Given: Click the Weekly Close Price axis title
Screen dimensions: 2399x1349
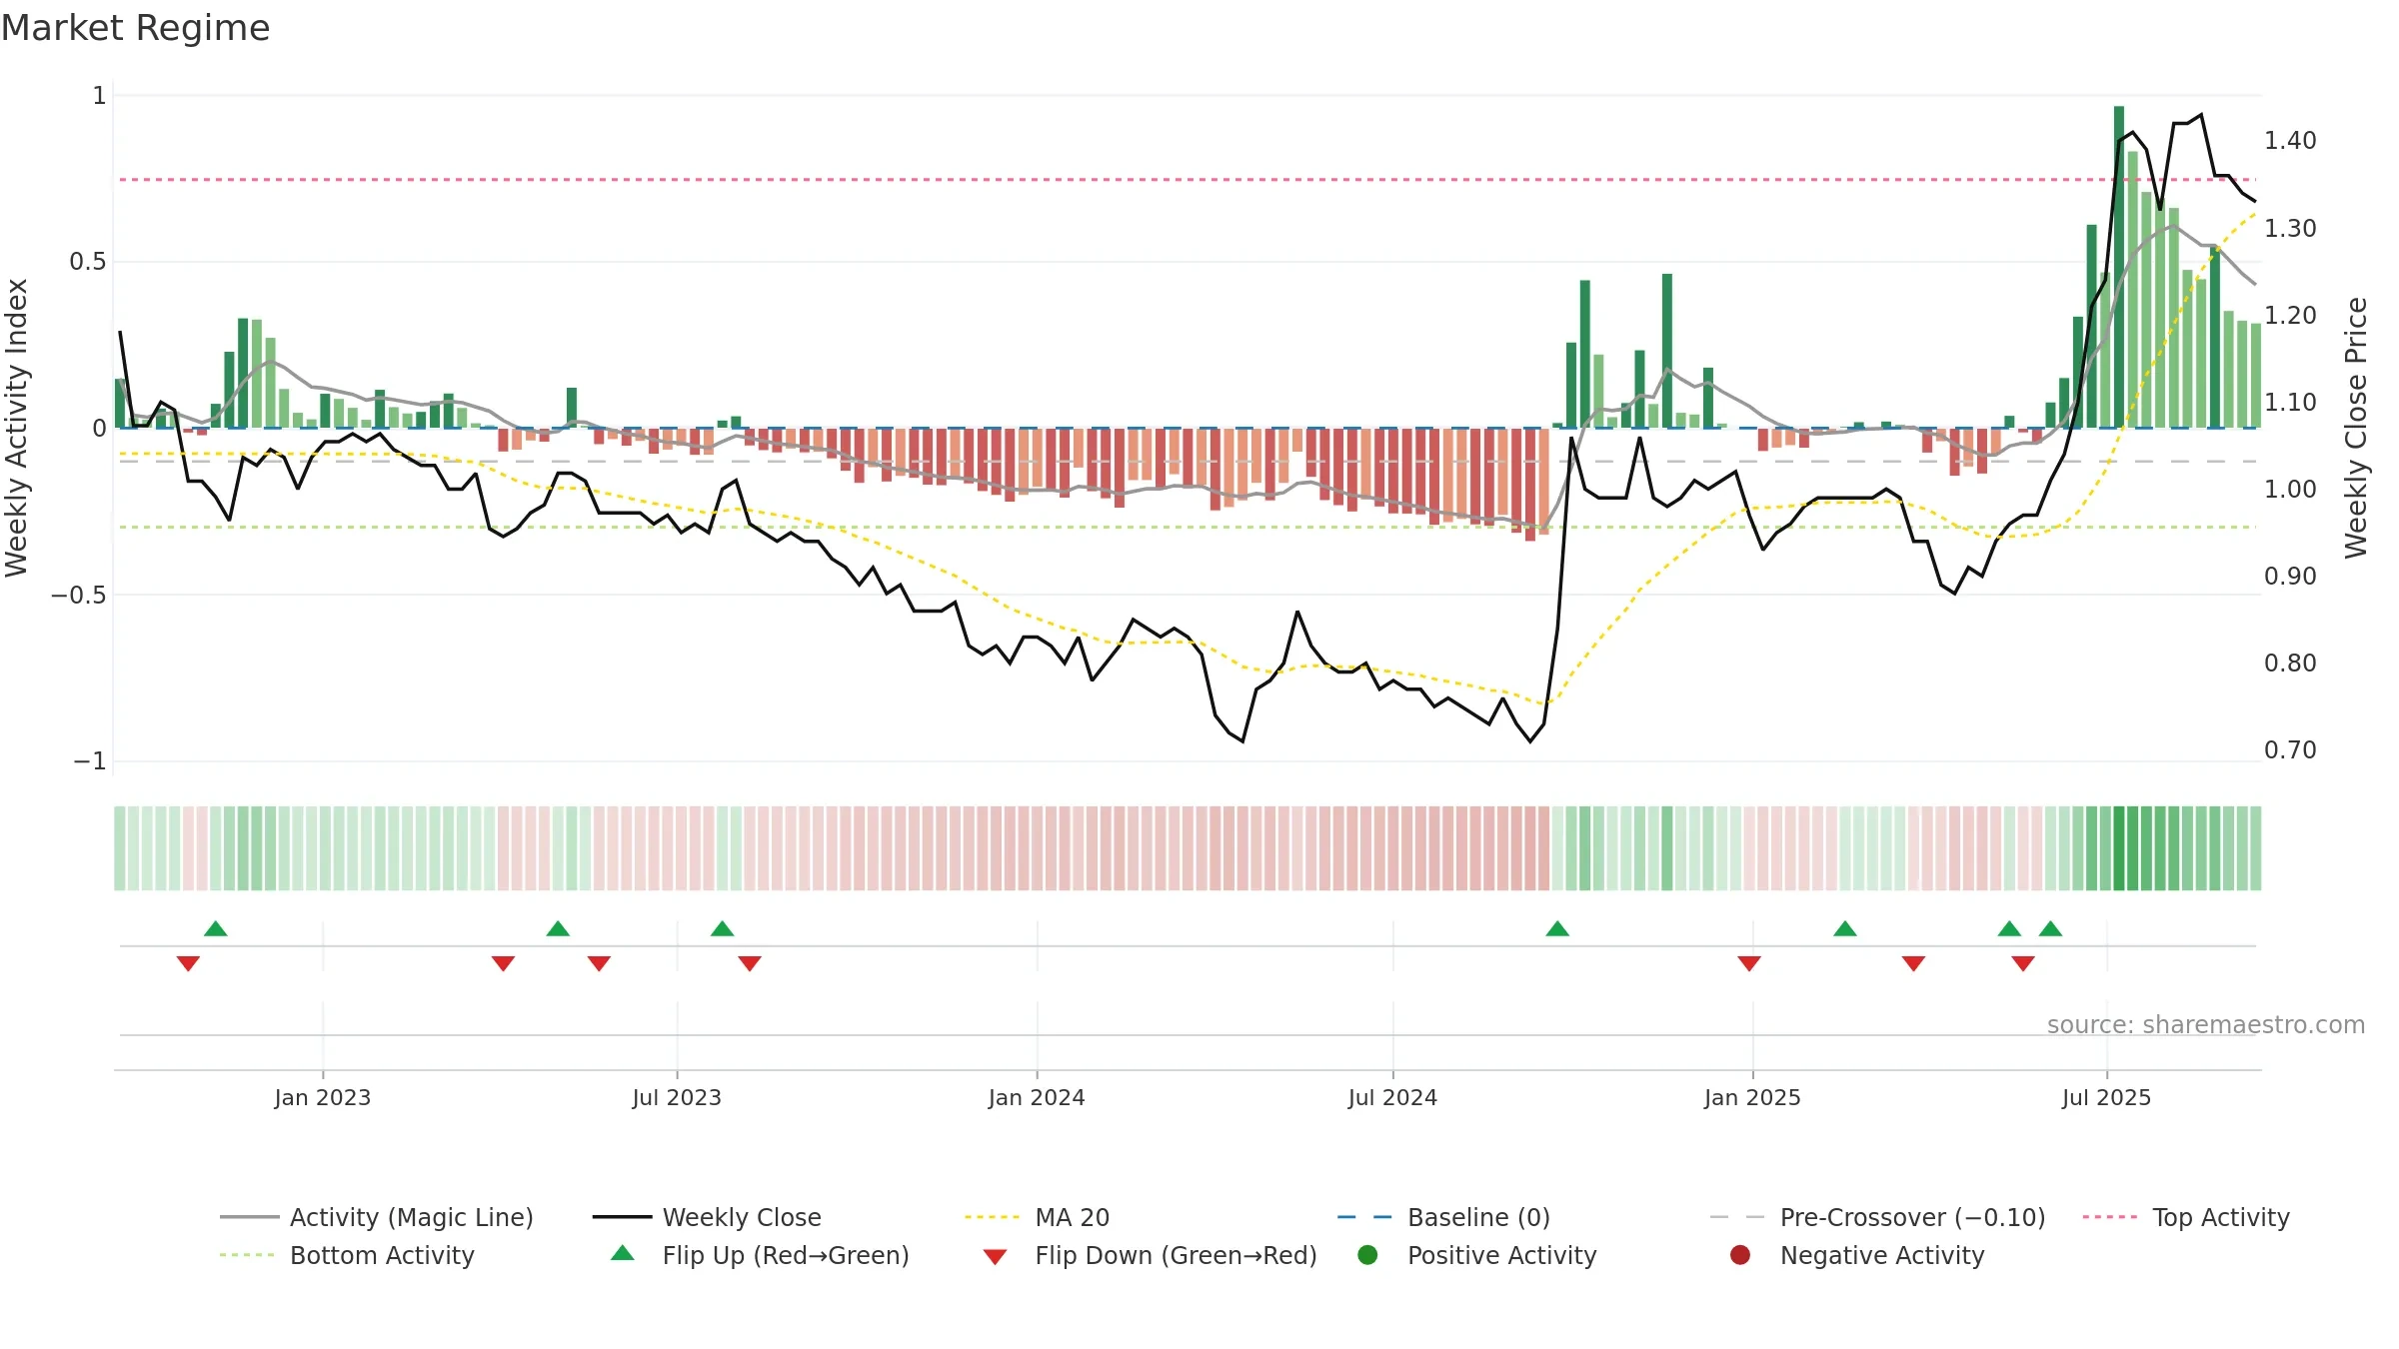Looking at the screenshot, I should pos(2356,428).
